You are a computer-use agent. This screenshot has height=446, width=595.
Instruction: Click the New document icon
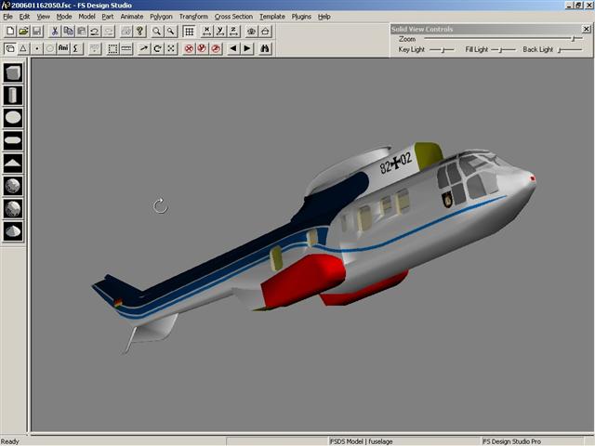[10, 32]
